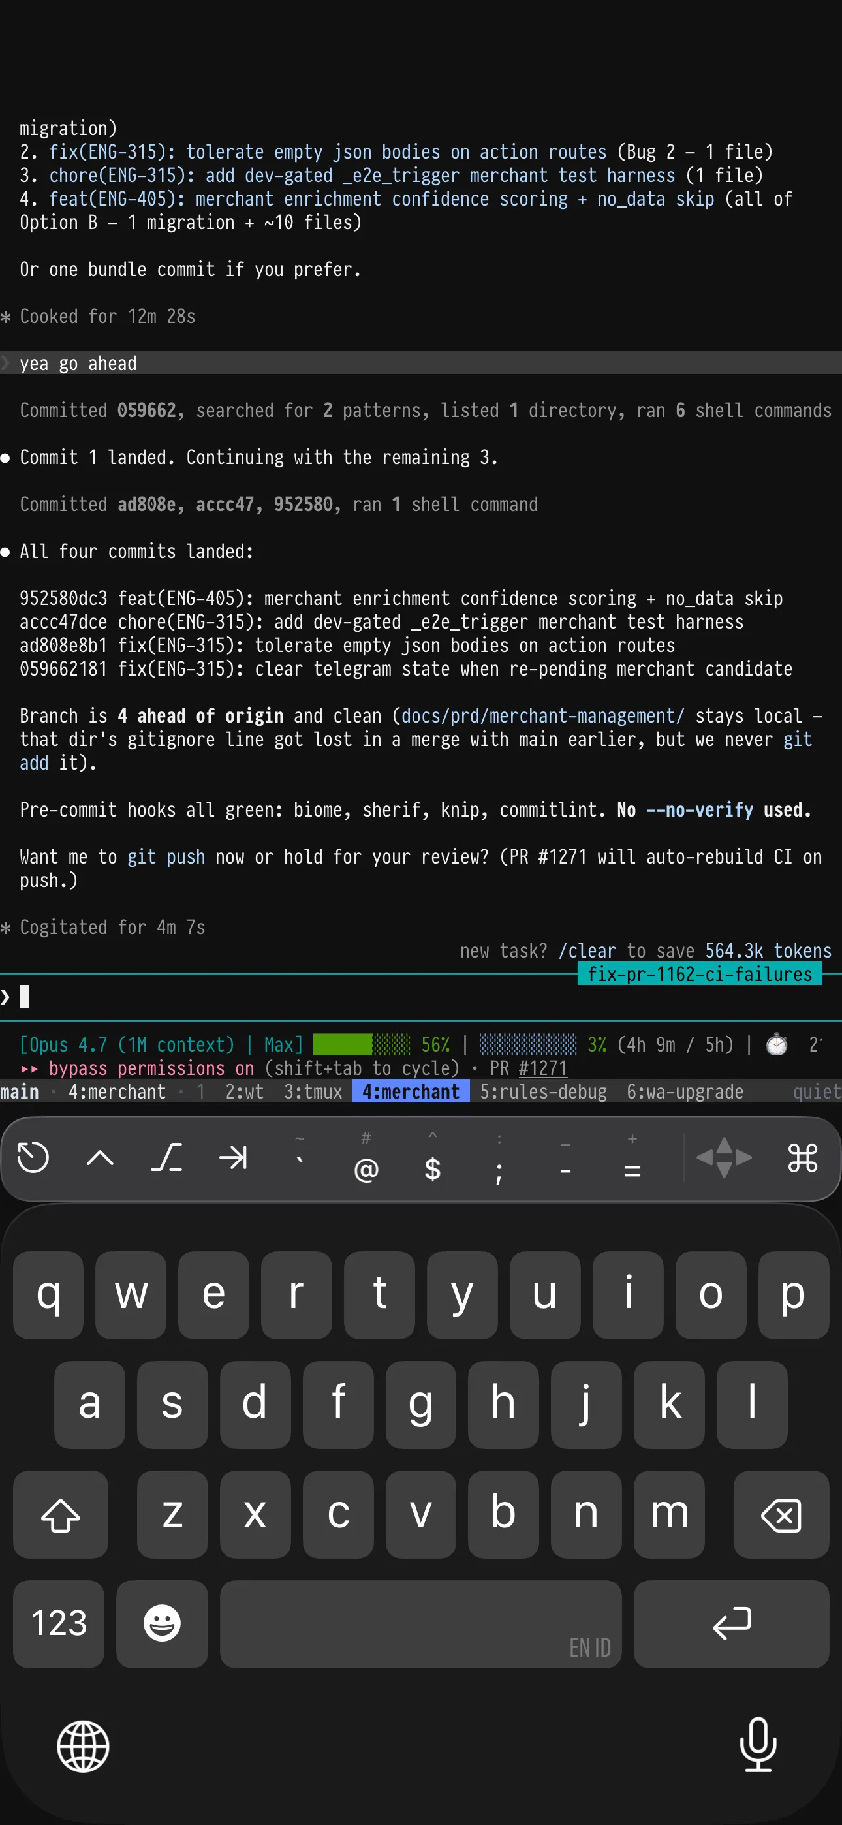Tap 'Cooked for 12m 28s' status line
842x1825 pixels.
click(107, 317)
